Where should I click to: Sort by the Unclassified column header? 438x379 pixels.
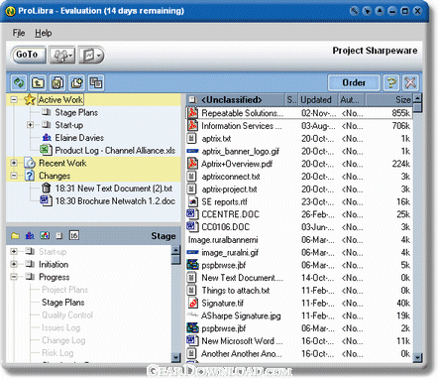tap(236, 100)
